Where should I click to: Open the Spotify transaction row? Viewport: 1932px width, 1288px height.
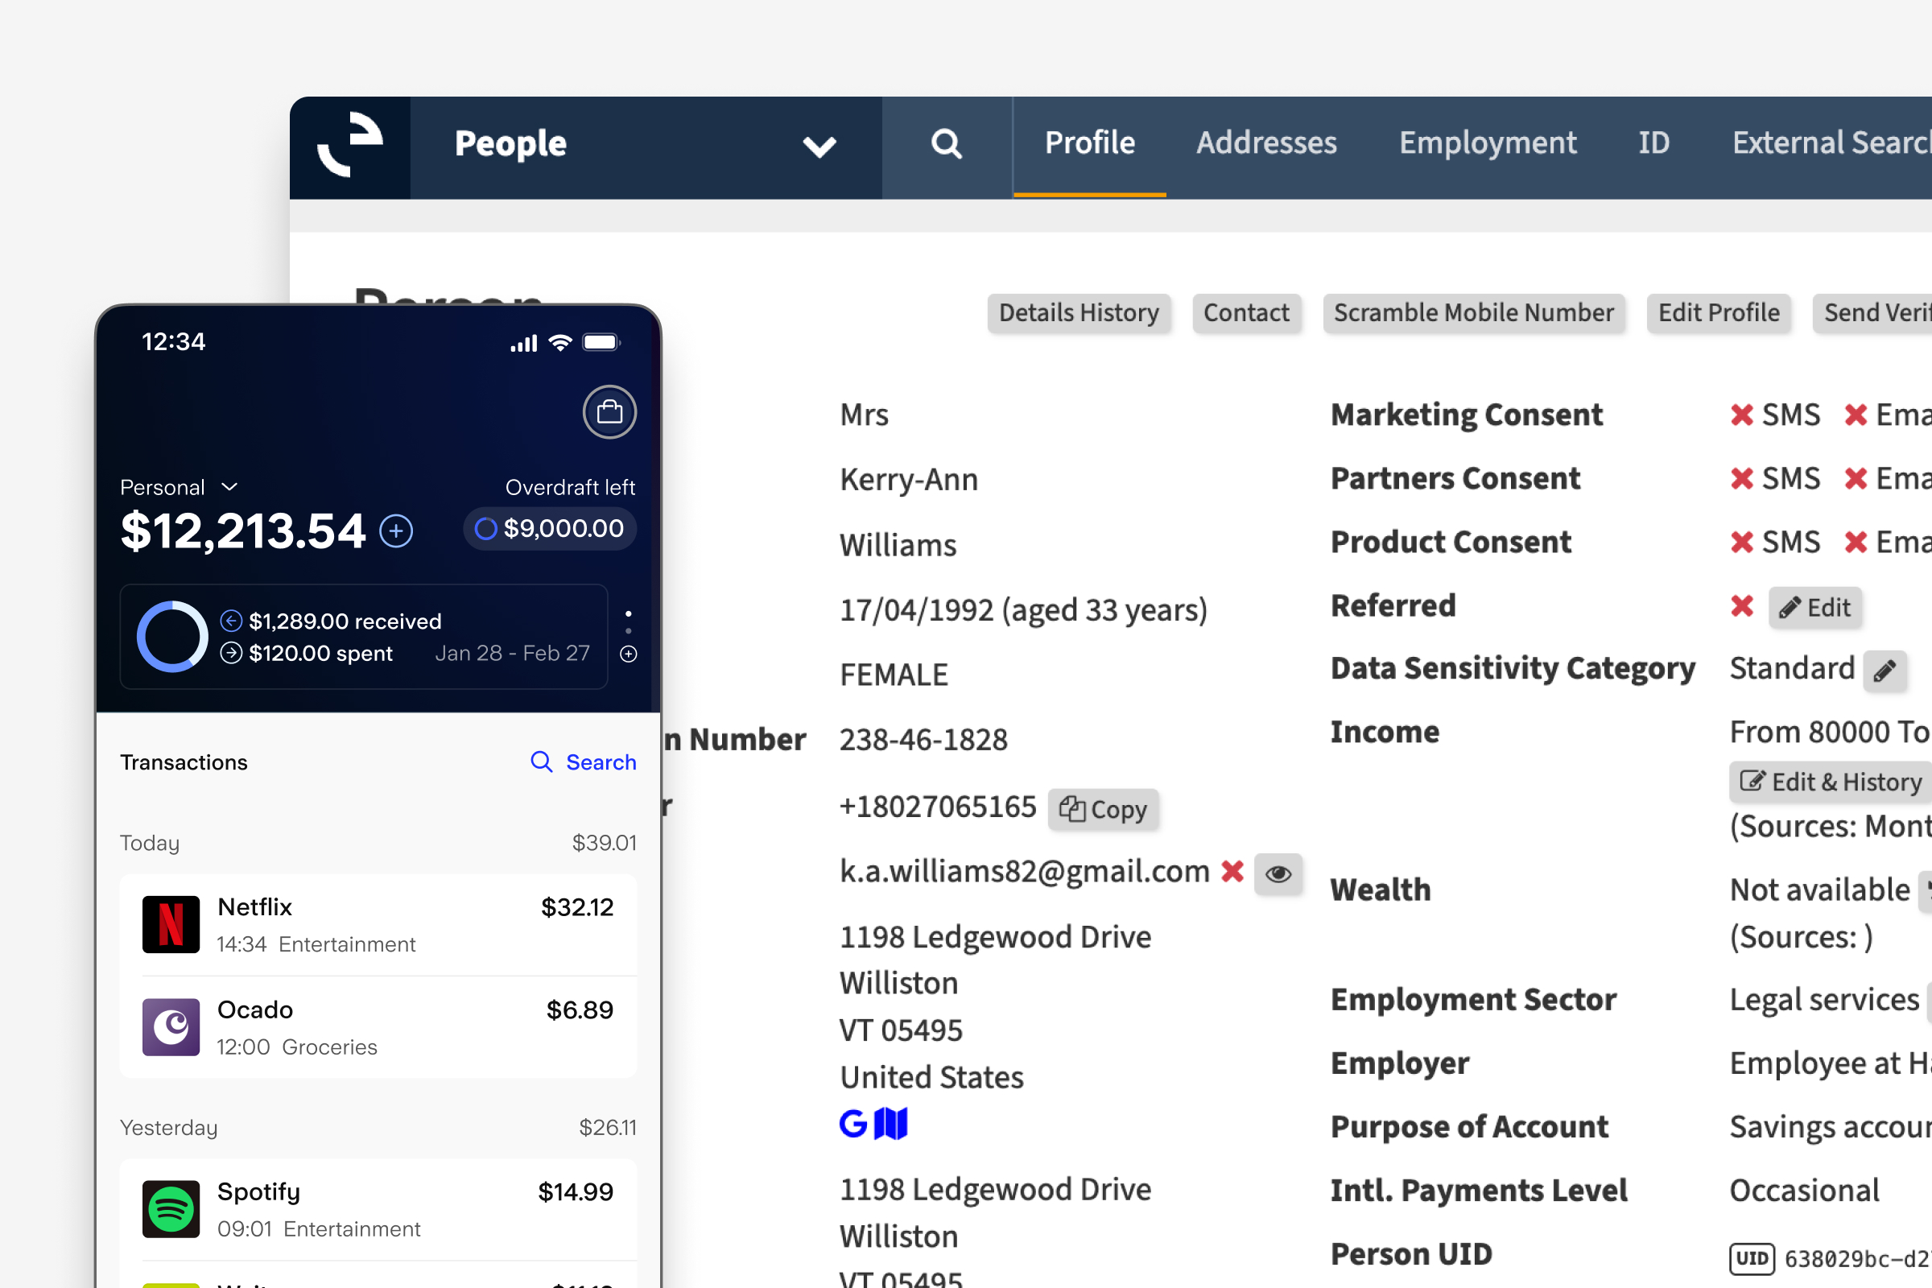(378, 1209)
